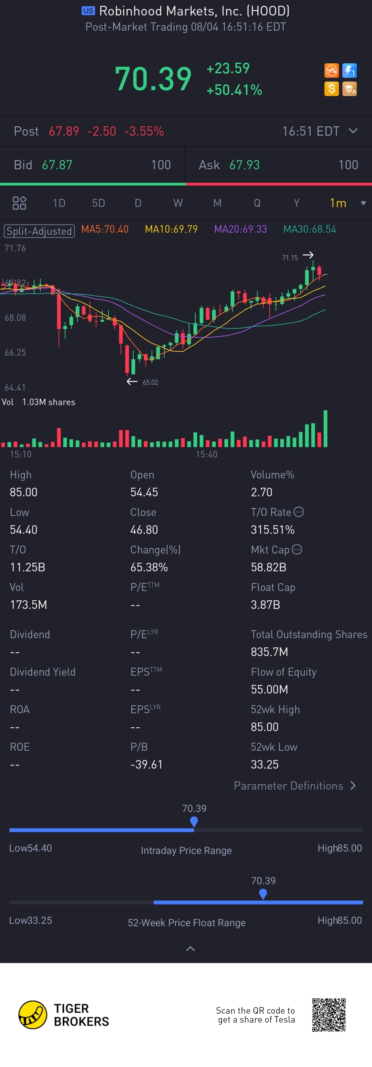Select the 1D chart tab
Screen dimensions: 372x1067
point(59,203)
